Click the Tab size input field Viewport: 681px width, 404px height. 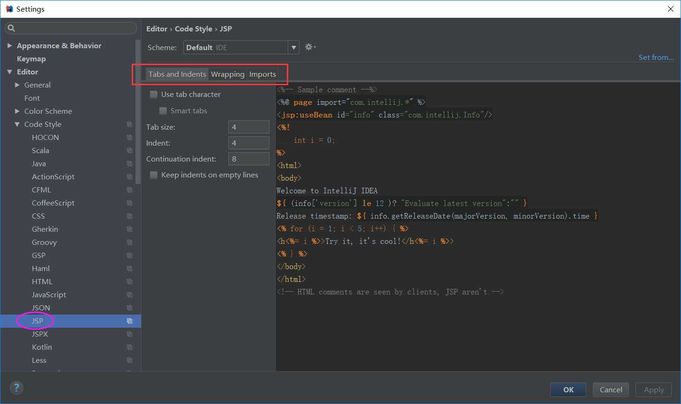pos(249,127)
